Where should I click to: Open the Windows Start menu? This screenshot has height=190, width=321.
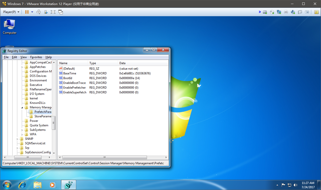tap(7, 185)
